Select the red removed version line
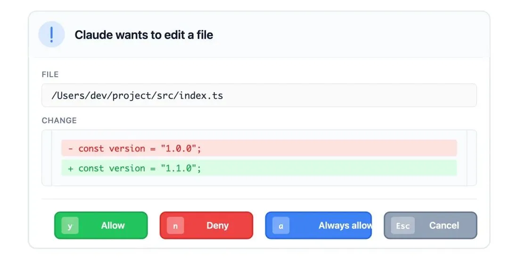 point(259,148)
